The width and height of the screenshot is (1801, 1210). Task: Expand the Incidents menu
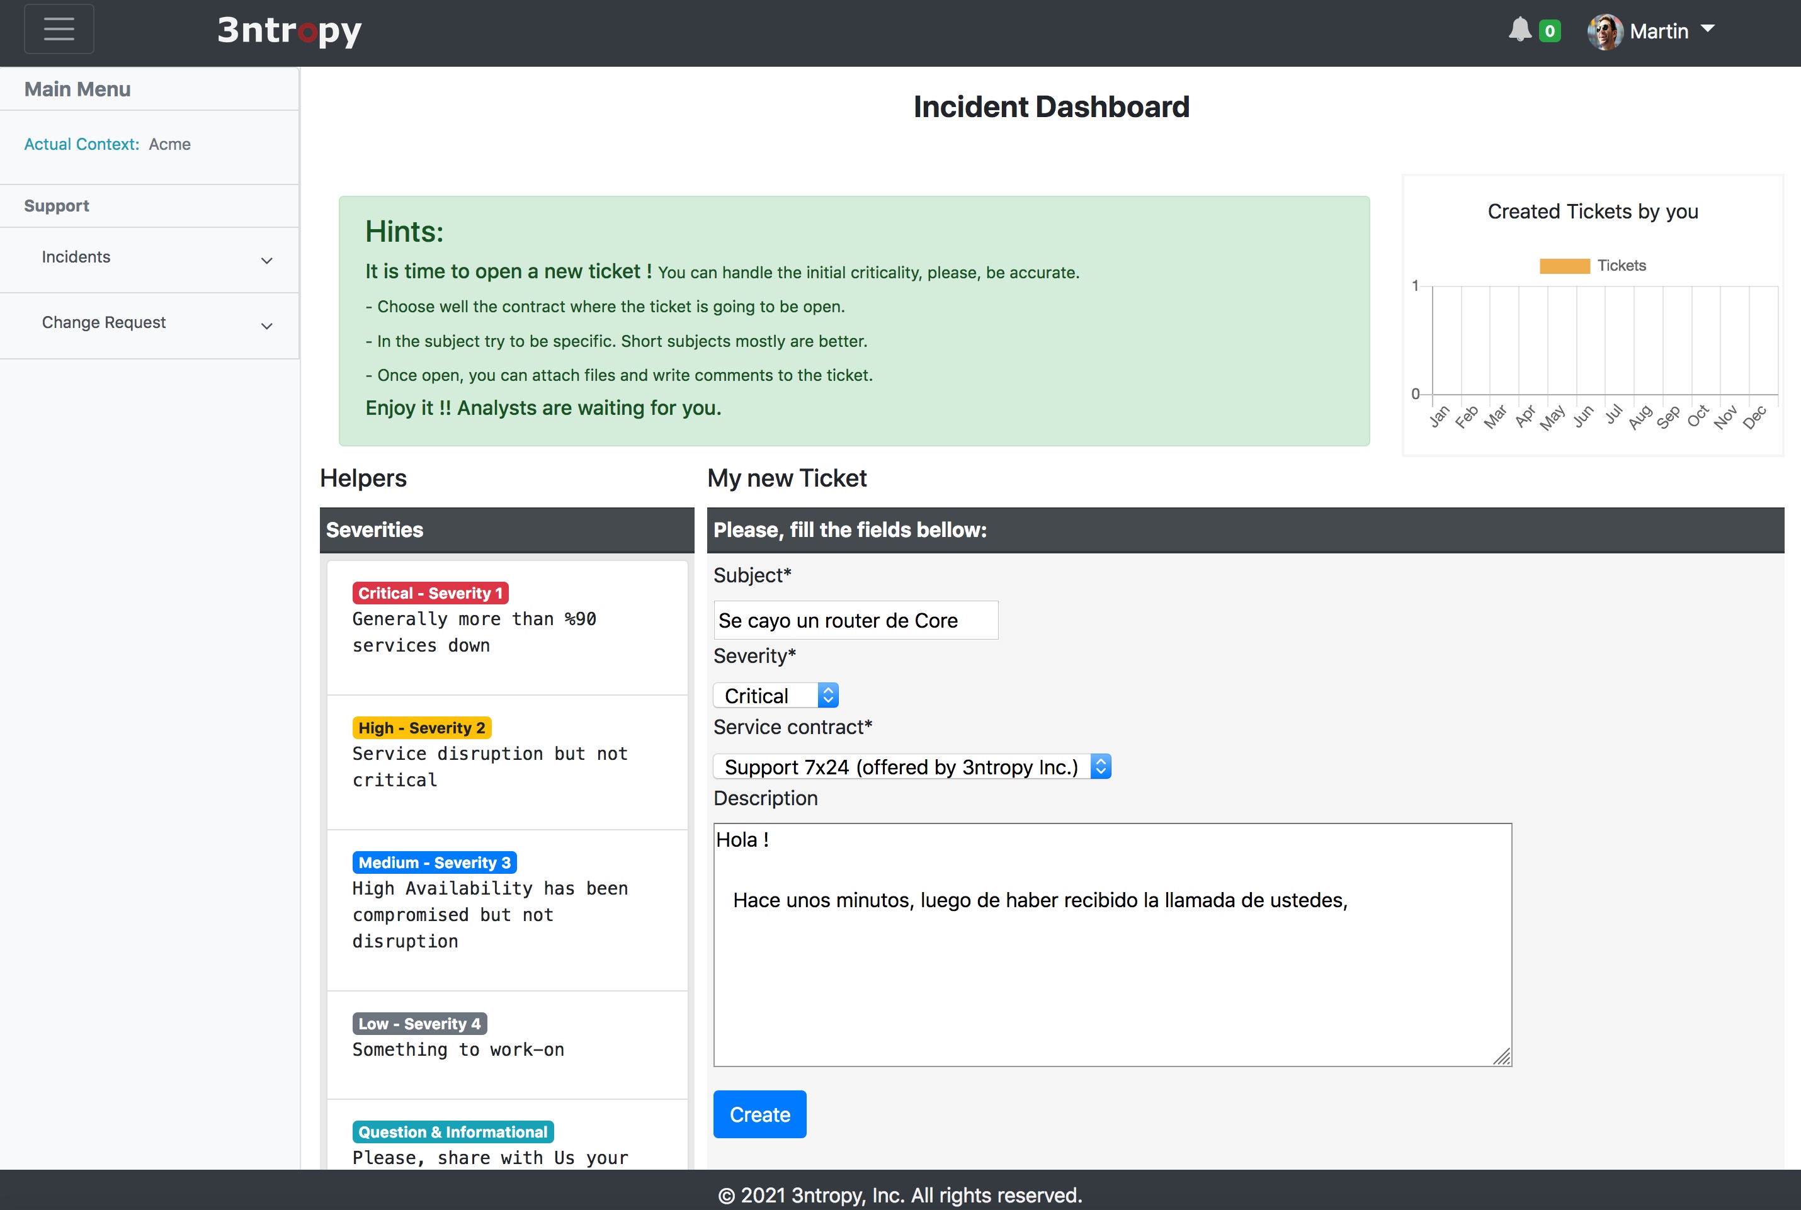pyautogui.click(x=150, y=259)
